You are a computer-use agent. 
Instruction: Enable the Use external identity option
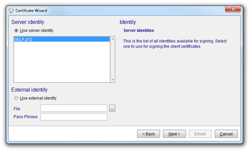pos(16,98)
